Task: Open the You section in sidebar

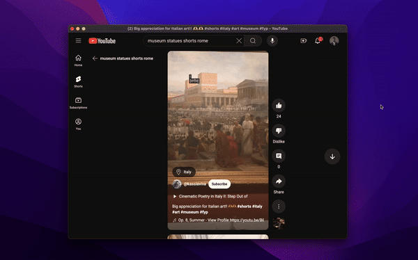Action: [x=78, y=124]
